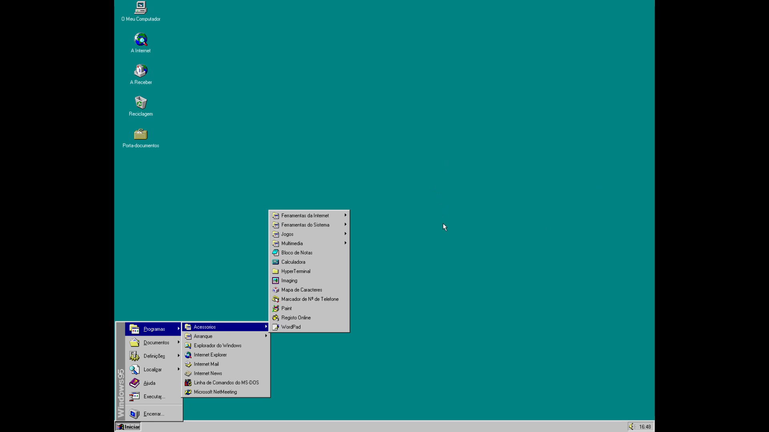Screen dimensions: 769x432
Task: Click the Marcador de Nº de Telefone icon
Action: [x=276, y=299]
